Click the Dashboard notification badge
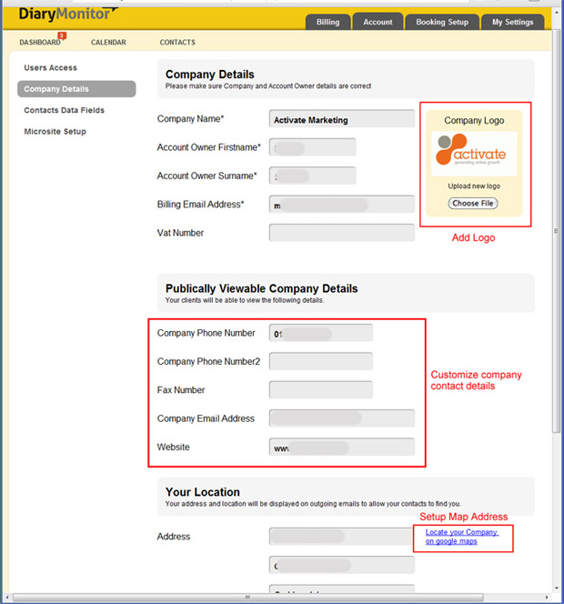The image size is (564, 604). pyautogui.click(x=62, y=35)
